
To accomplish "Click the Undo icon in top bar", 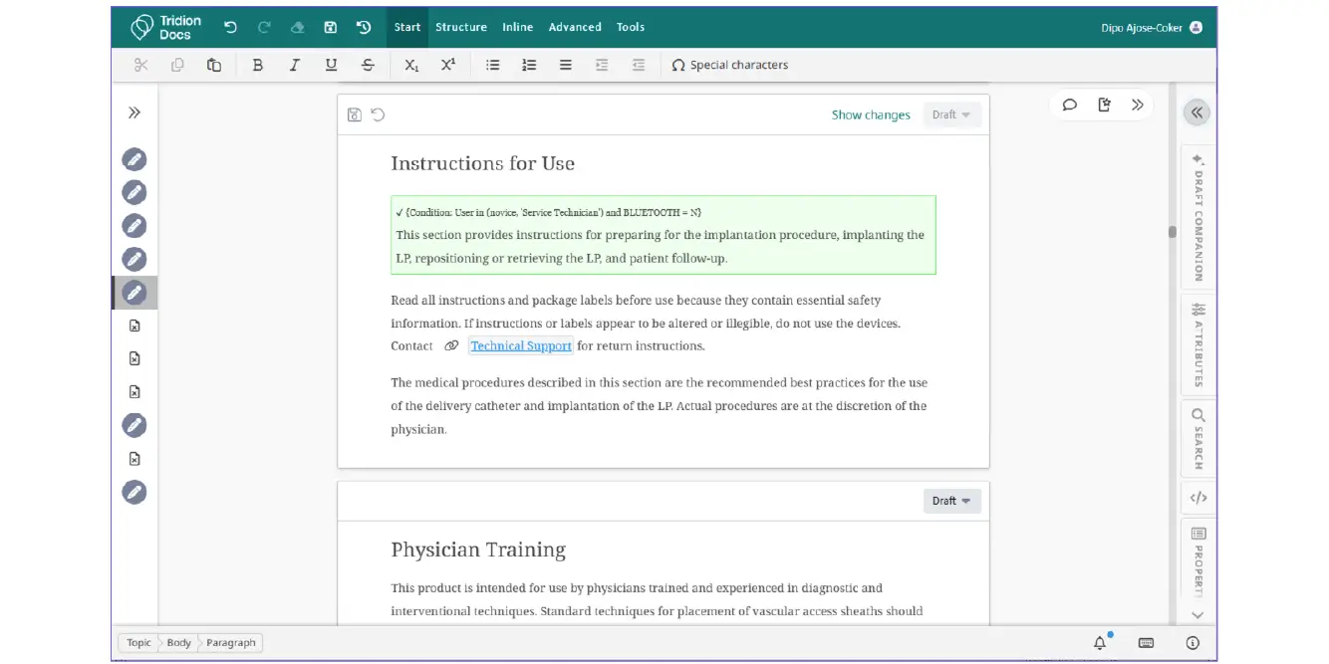I will point(230,27).
